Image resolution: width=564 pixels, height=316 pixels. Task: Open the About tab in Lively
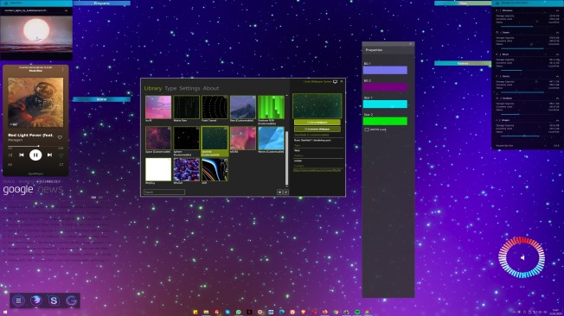[x=211, y=88]
